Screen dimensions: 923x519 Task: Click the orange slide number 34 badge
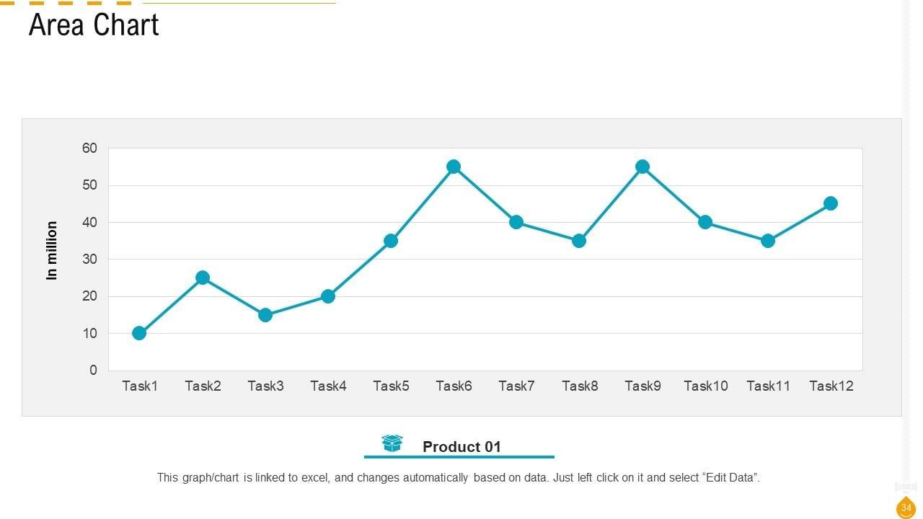tap(906, 508)
